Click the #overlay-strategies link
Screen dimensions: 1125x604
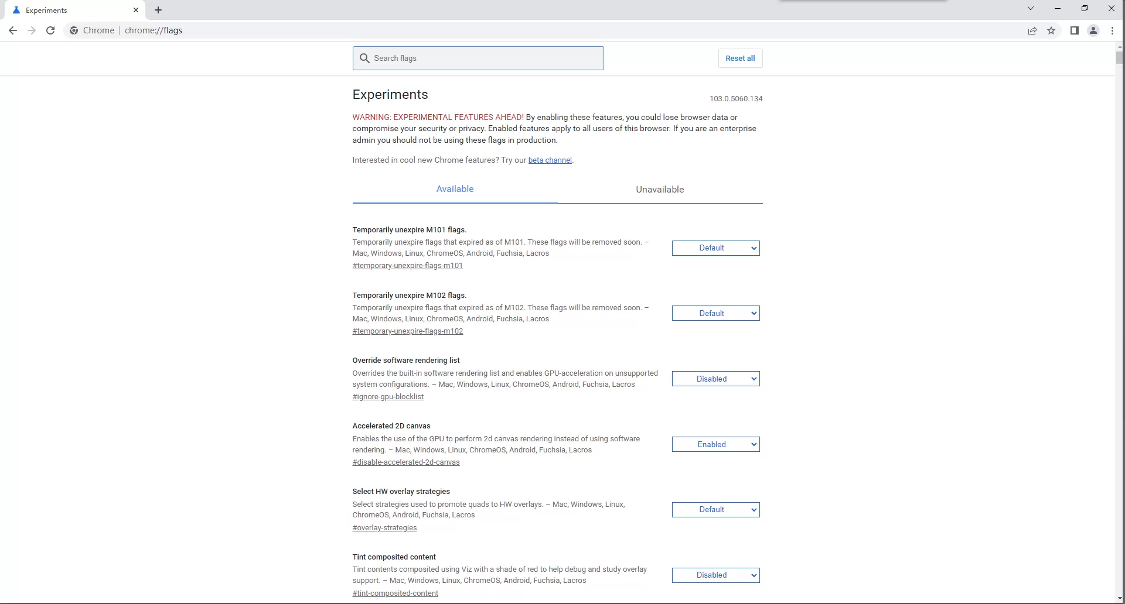click(x=384, y=528)
